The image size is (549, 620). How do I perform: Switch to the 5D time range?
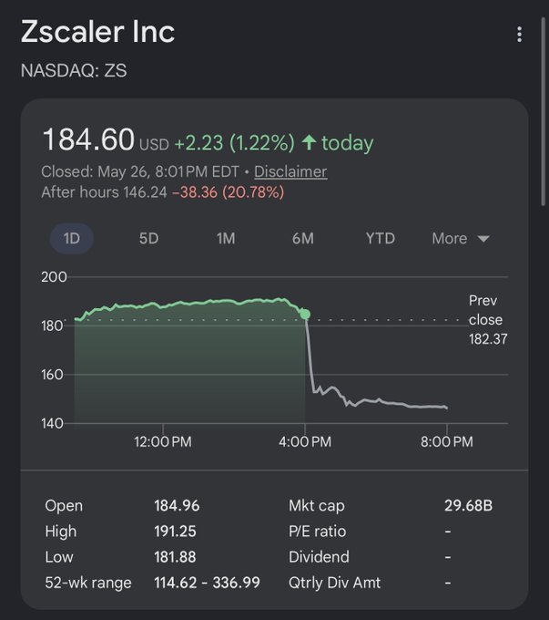click(149, 239)
